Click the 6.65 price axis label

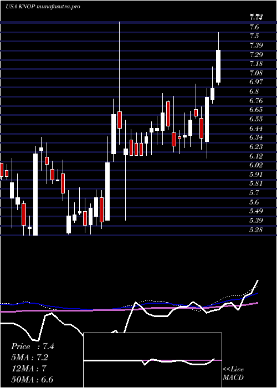(x=256, y=110)
